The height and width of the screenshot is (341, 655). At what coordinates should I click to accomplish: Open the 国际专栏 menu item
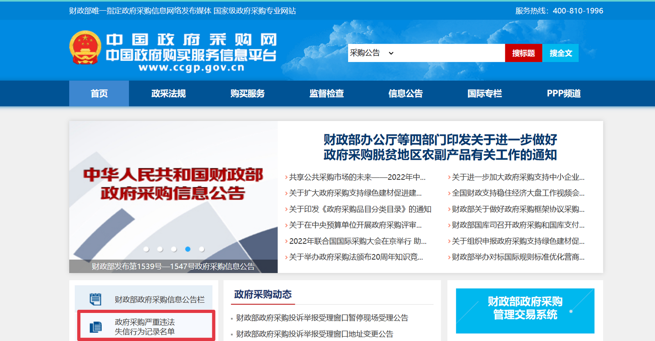coord(485,94)
